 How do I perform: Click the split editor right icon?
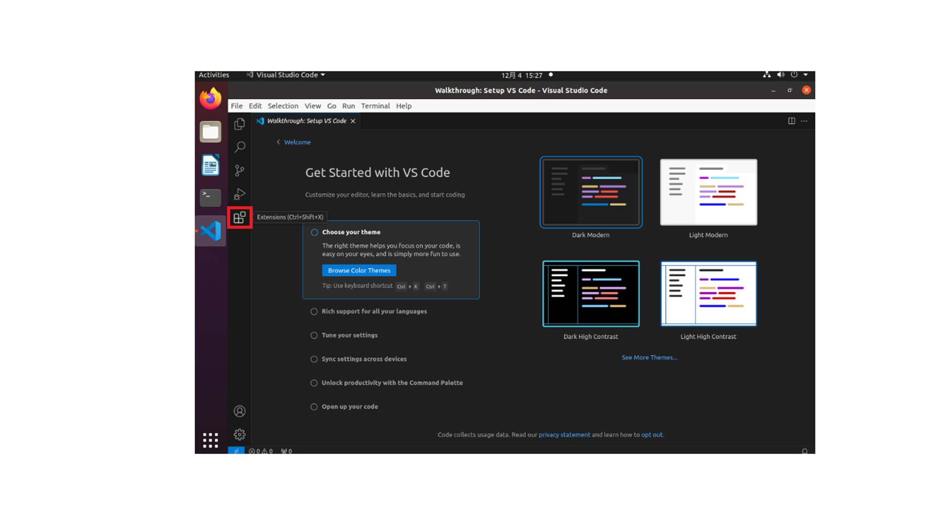click(x=791, y=121)
